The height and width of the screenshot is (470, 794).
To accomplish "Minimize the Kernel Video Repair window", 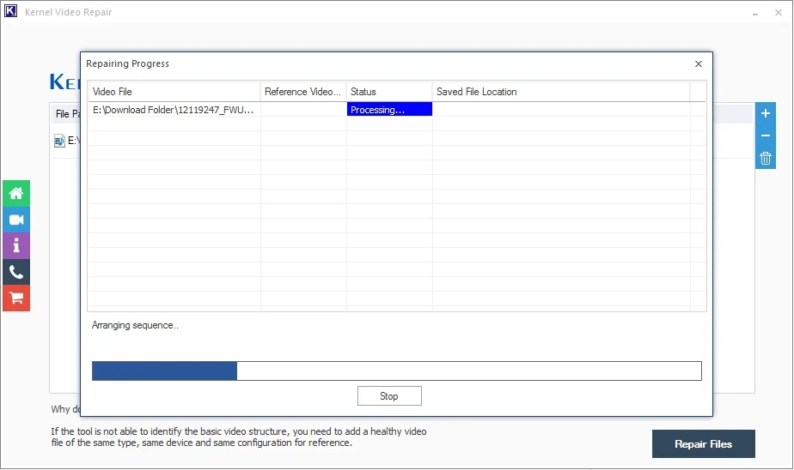I will point(755,12).
